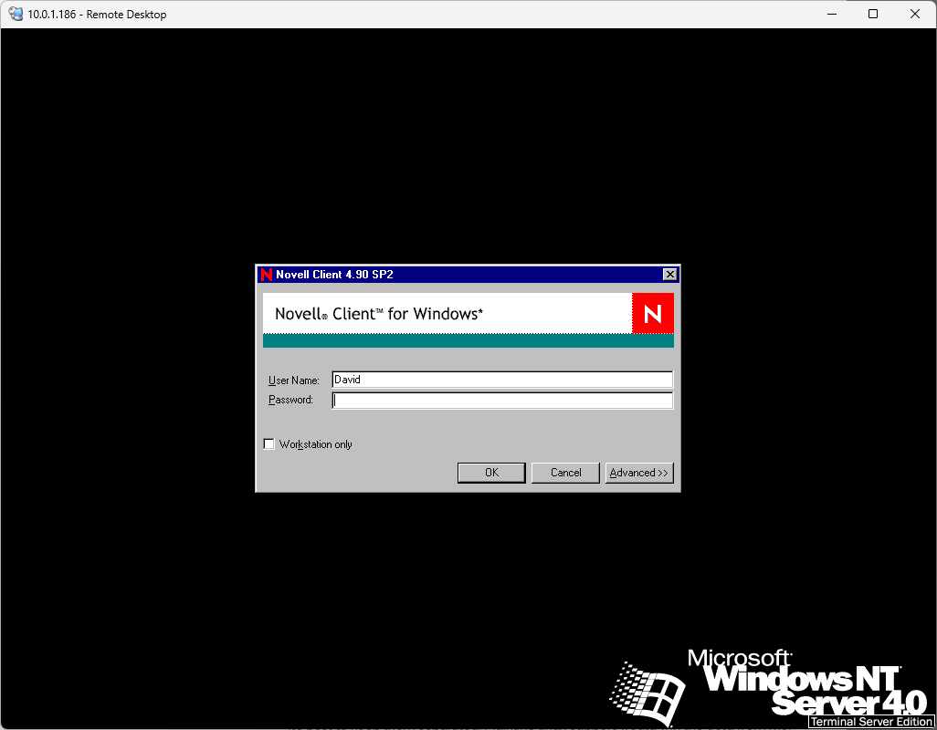Image resolution: width=937 pixels, height=730 pixels.
Task: Click the Remote Desktop icon in title bar
Action: pos(16,14)
